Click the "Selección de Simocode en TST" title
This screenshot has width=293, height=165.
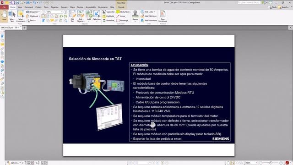(95, 59)
